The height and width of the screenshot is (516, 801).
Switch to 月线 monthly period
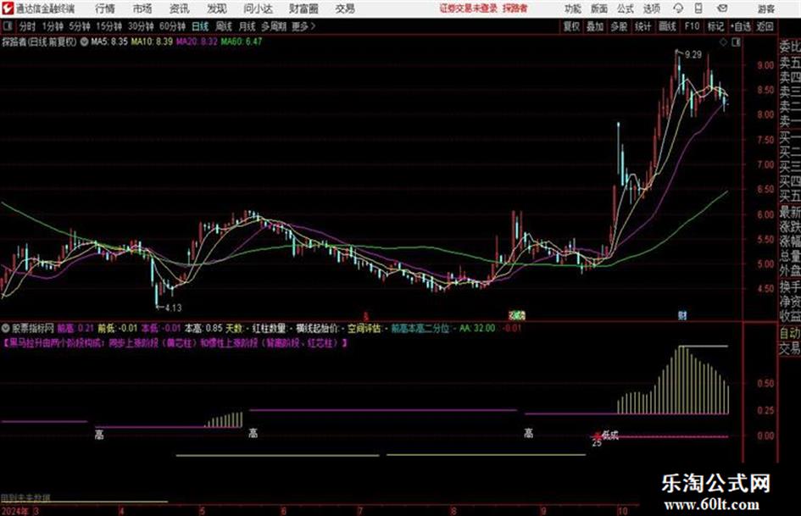coord(247,26)
